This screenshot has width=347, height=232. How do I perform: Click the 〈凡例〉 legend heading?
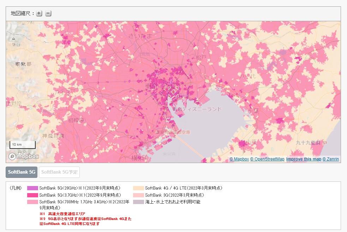[16, 188]
